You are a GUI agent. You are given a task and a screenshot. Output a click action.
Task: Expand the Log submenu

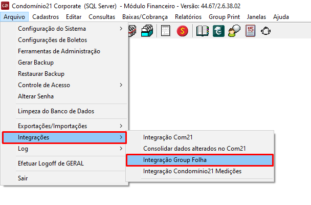[x=64, y=149]
